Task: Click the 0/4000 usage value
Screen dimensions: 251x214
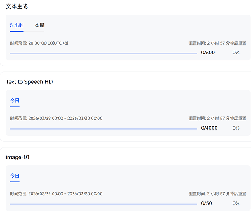Action: [209, 128]
